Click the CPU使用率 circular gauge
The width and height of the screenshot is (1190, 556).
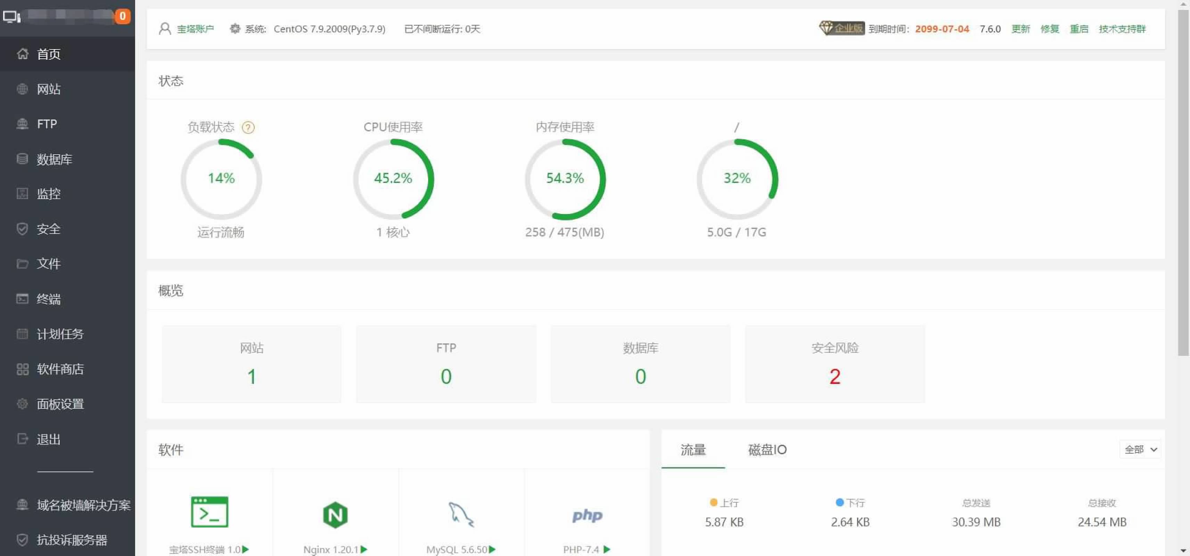click(x=393, y=179)
